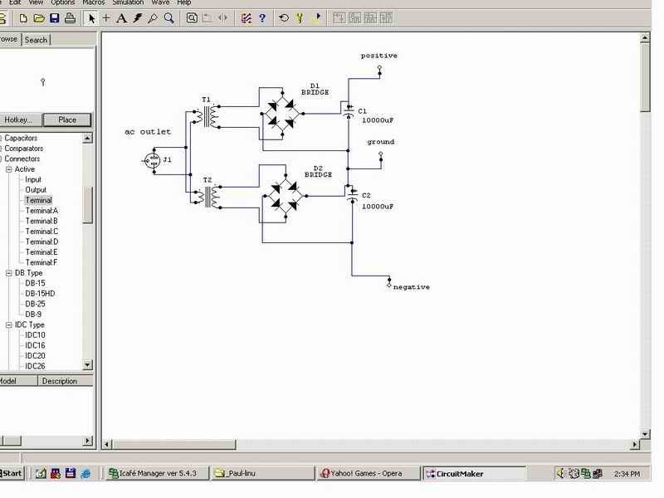Screen dimensions: 664x498
Task: Open the Edit menu
Action: pos(15,2)
